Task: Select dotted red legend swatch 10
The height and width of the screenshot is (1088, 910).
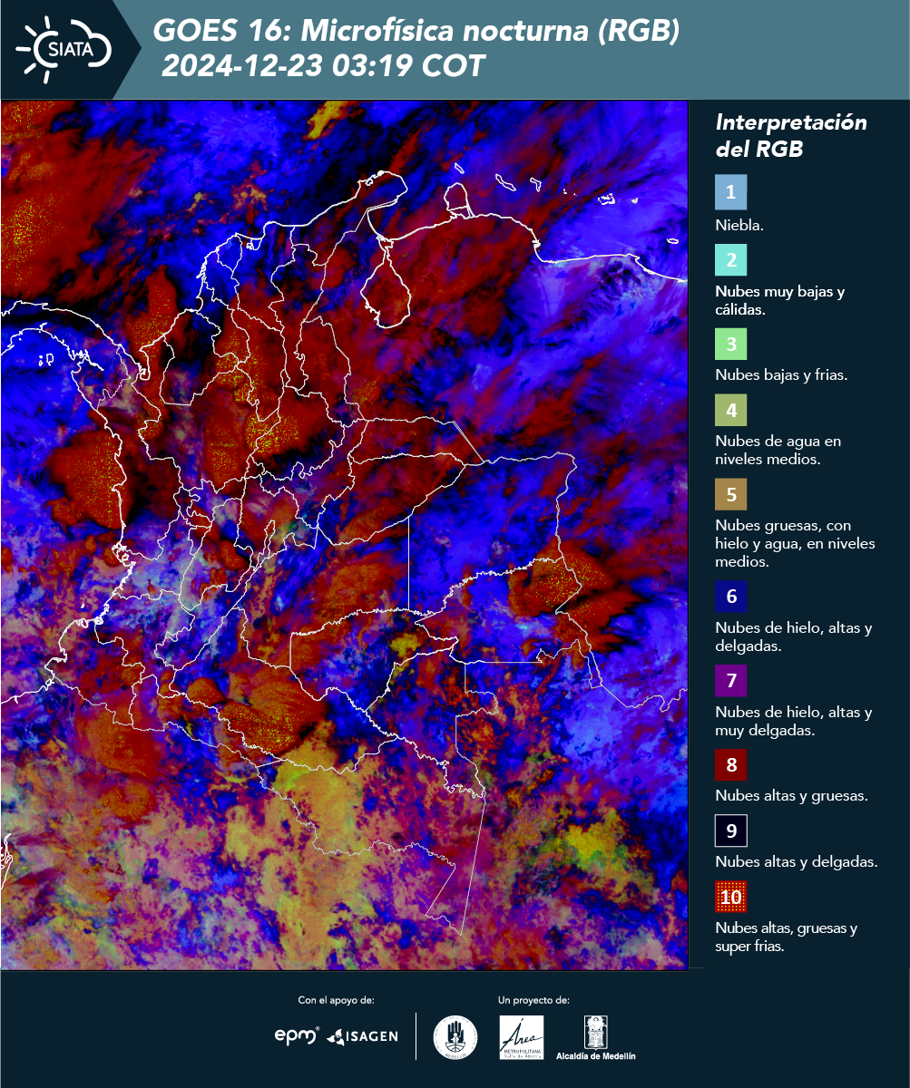Action: pos(730,898)
